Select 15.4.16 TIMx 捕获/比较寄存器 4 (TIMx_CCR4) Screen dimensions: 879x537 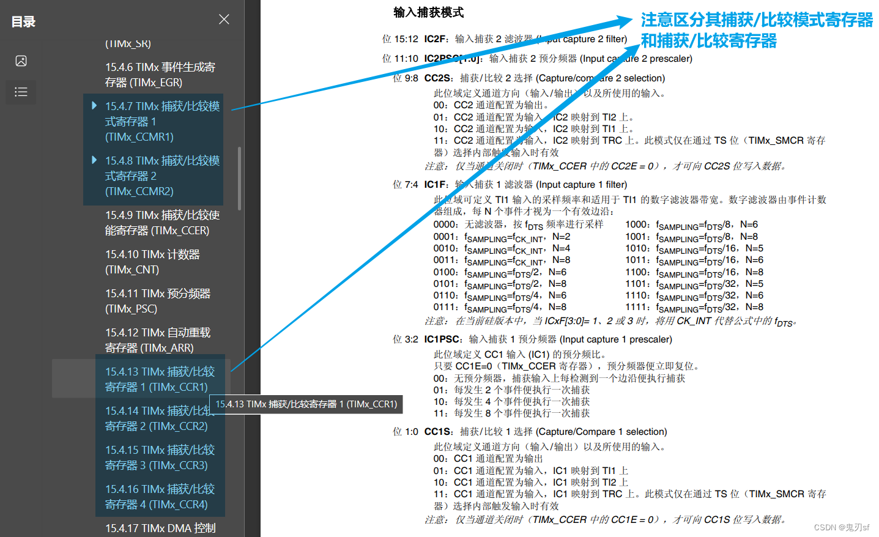tap(160, 497)
